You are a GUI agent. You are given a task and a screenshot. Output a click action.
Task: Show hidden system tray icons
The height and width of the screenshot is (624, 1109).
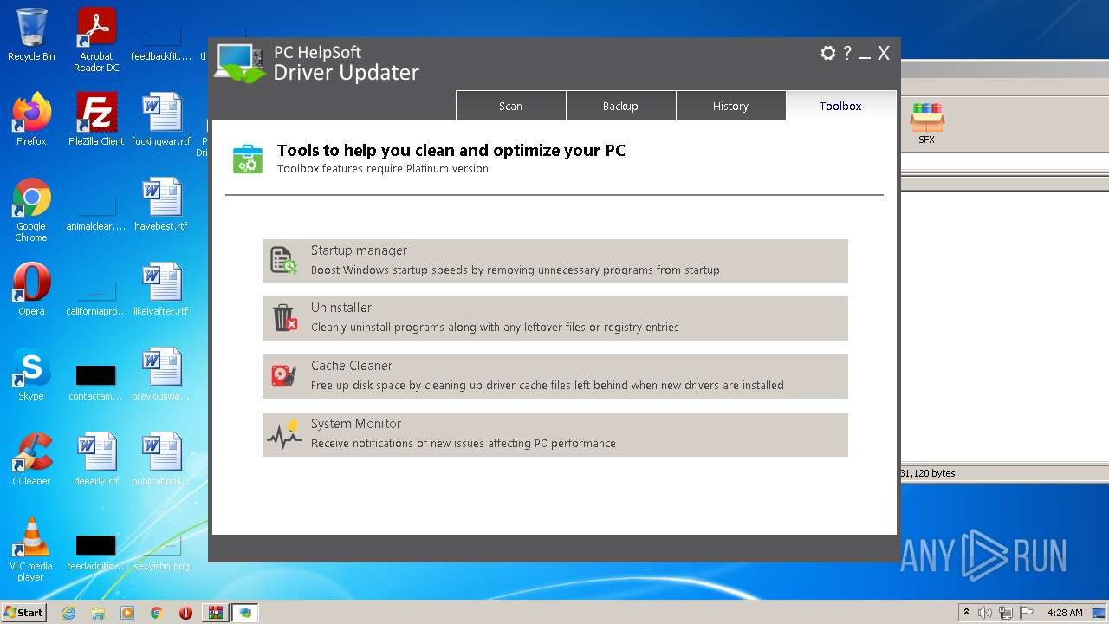(x=966, y=613)
